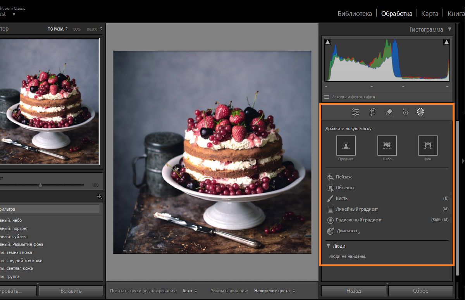Open the Карта module tab

point(430,14)
